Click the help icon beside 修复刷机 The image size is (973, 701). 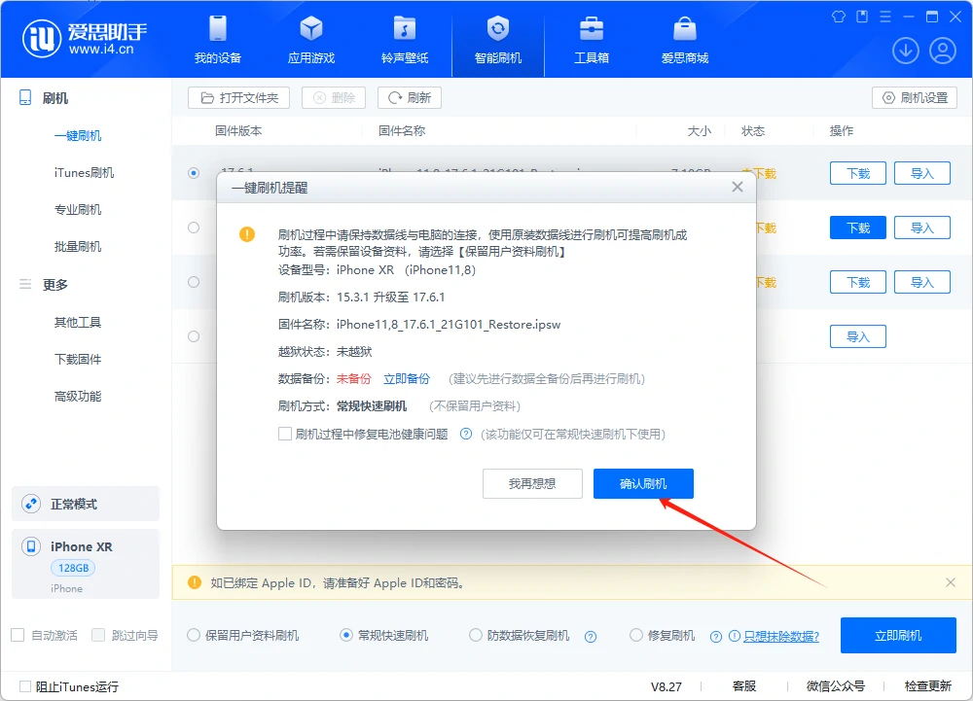715,637
